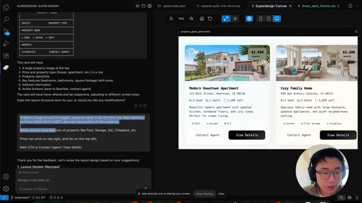Open the linear_dark_theme.css tab

coord(318,6)
